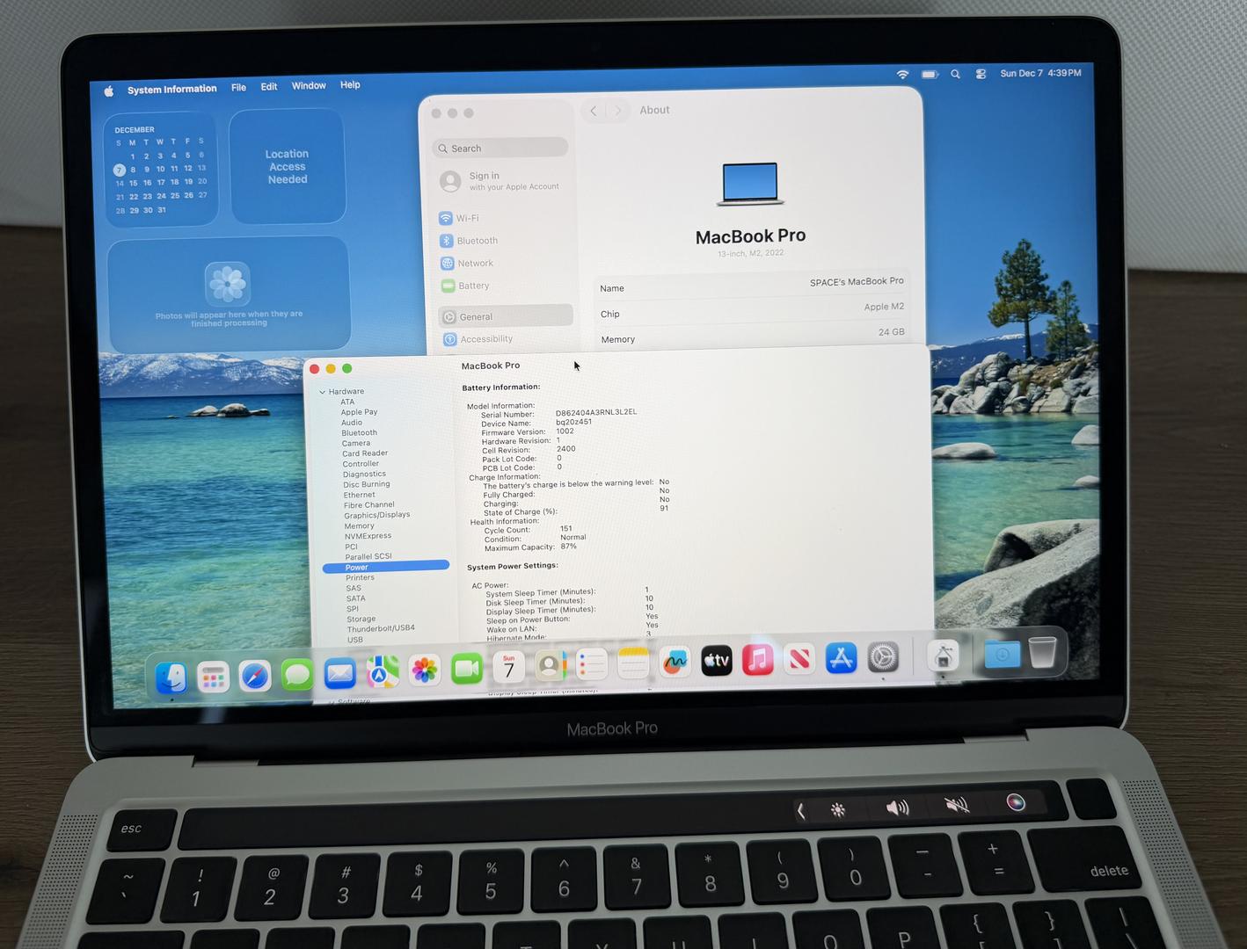Select Storage in the Hardware list
Viewport: 1247px width, 949px height.
click(x=361, y=619)
